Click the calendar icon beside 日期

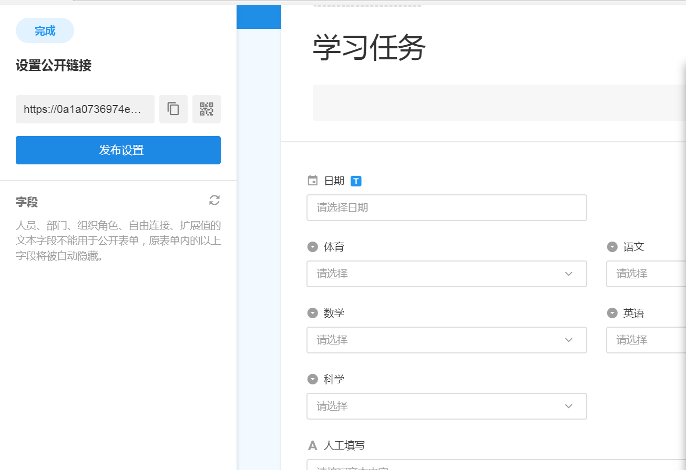click(x=313, y=181)
